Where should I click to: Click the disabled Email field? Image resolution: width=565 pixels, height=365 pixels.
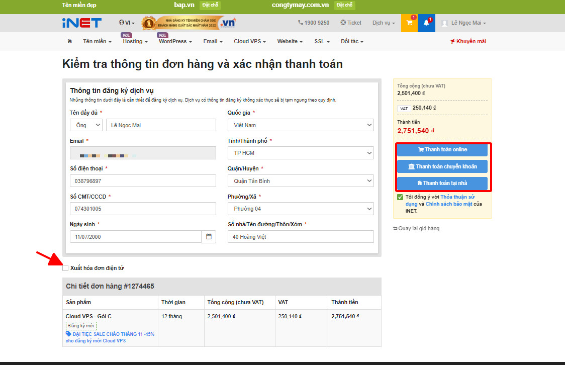(143, 153)
